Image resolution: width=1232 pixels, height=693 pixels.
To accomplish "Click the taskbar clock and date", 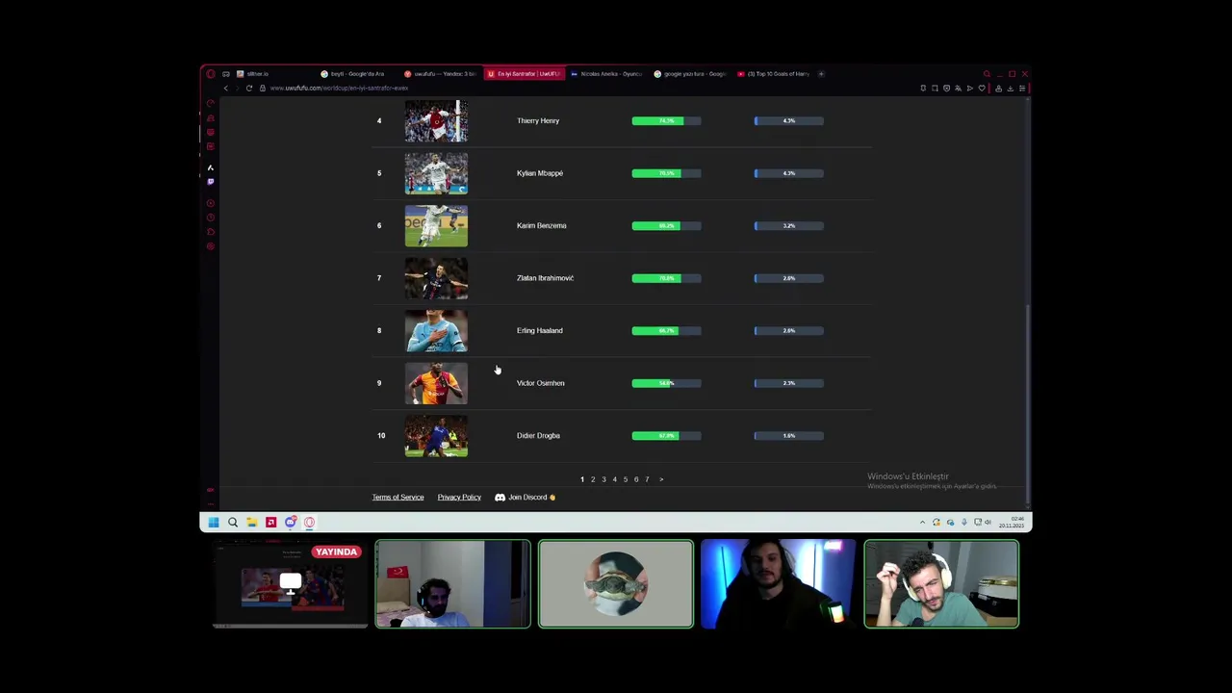I will [x=1012, y=522].
